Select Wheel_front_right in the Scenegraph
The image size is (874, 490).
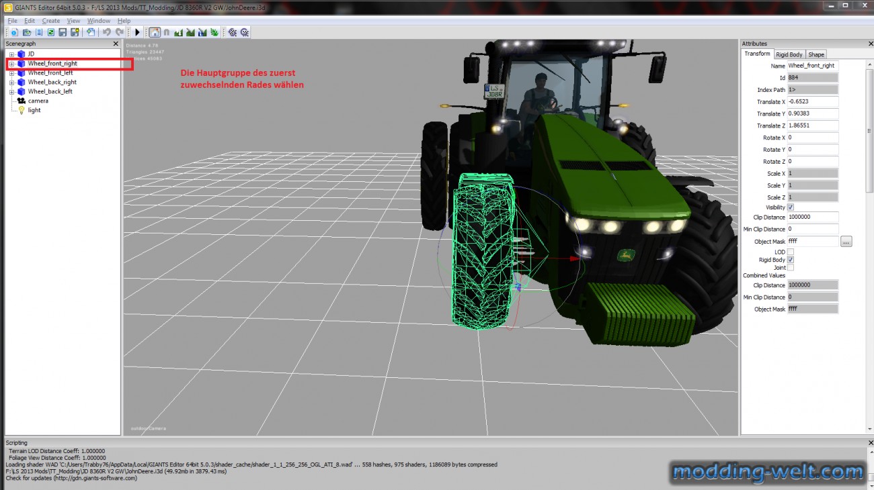[x=52, y=64]
